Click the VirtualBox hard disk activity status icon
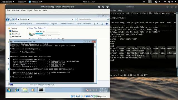This screenshot has height=100, width=178. (72, 96)
